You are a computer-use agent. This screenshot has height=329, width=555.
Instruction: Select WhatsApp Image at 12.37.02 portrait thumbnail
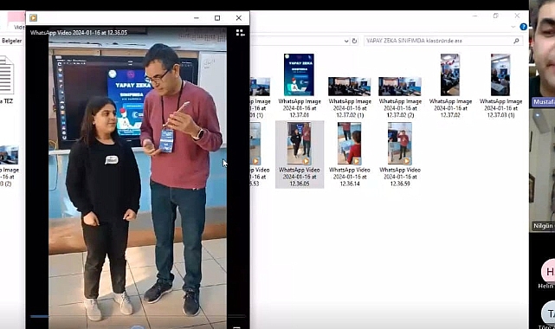[x=450, y=86]
